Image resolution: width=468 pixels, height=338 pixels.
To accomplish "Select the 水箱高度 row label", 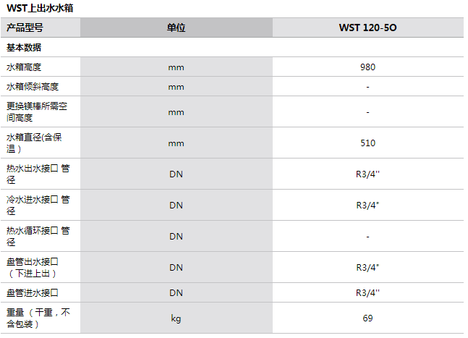I will coord(25,67).
